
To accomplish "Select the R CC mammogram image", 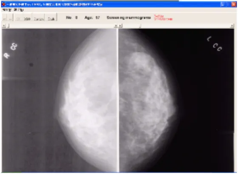I will coord(59,100).
